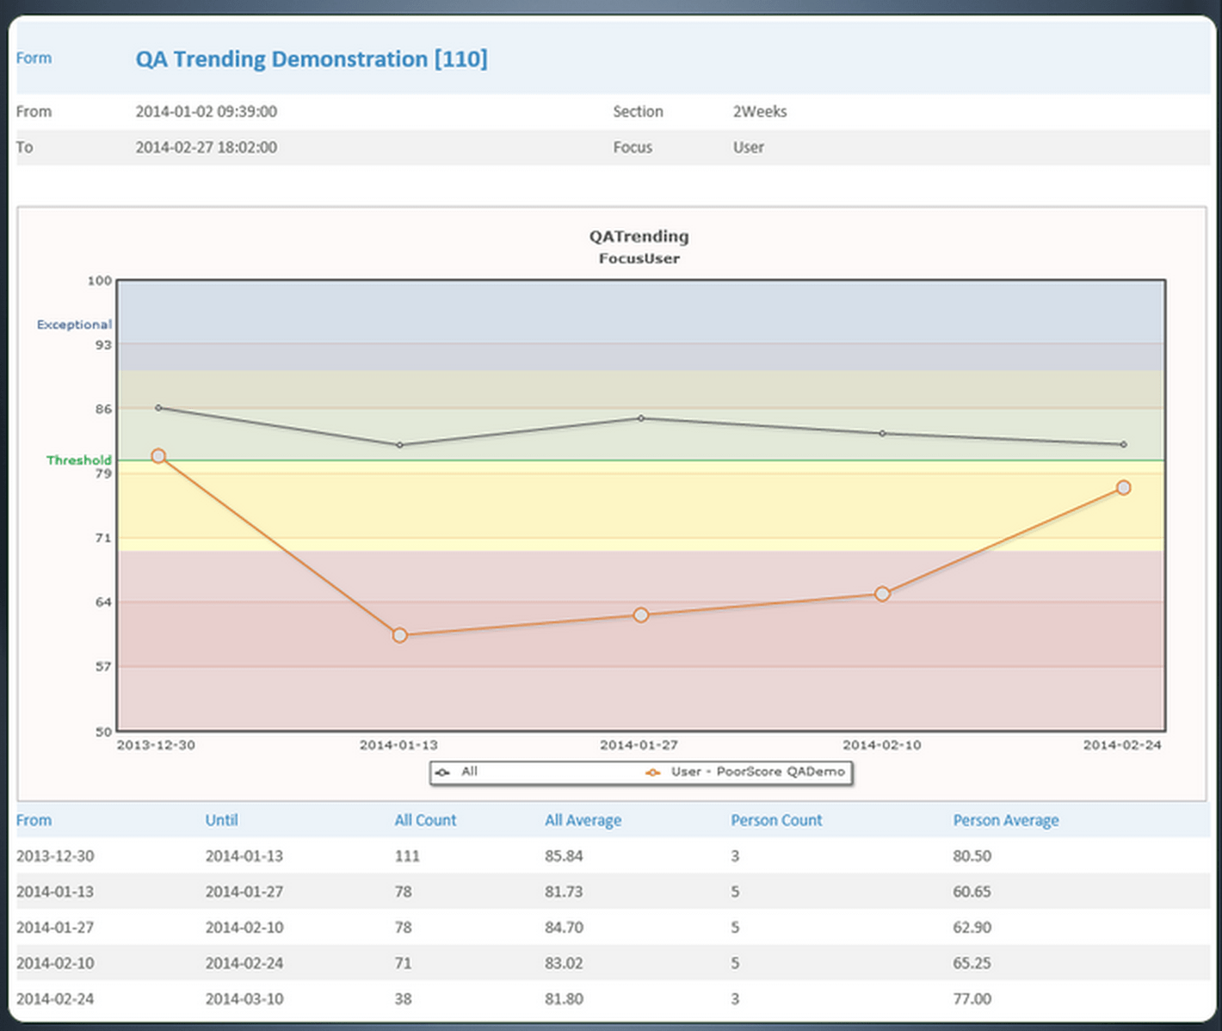1222x1031 pixels.
Task: Click the Form label beside the title
Action: click(x=34, y=59)
